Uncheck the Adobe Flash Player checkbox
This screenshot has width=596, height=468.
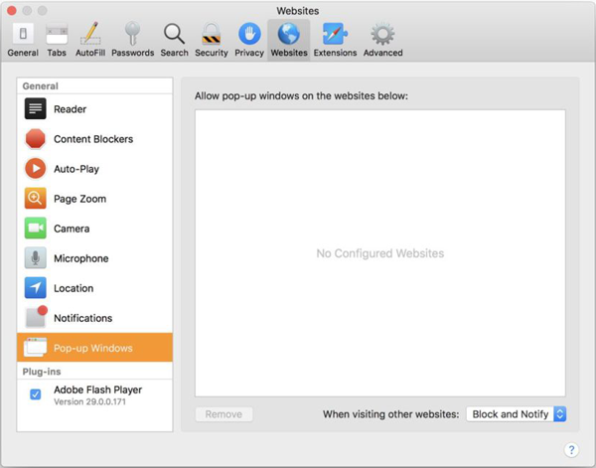tap(36, 394)
